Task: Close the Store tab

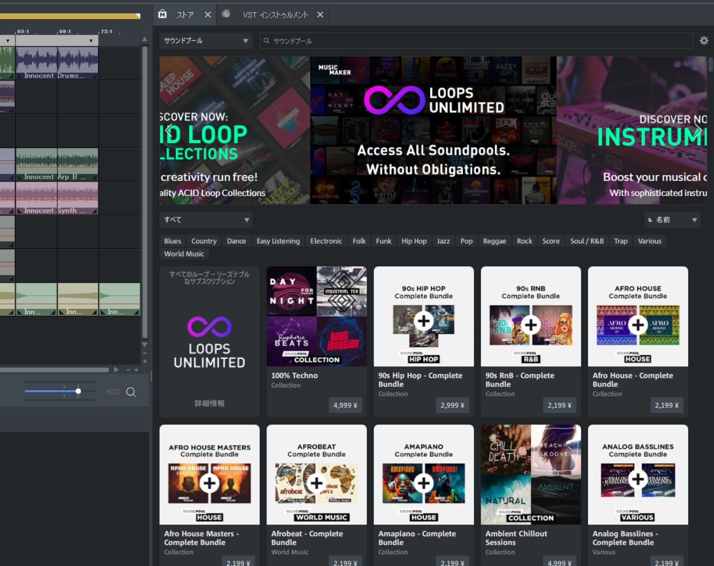Action: (208, 15)
